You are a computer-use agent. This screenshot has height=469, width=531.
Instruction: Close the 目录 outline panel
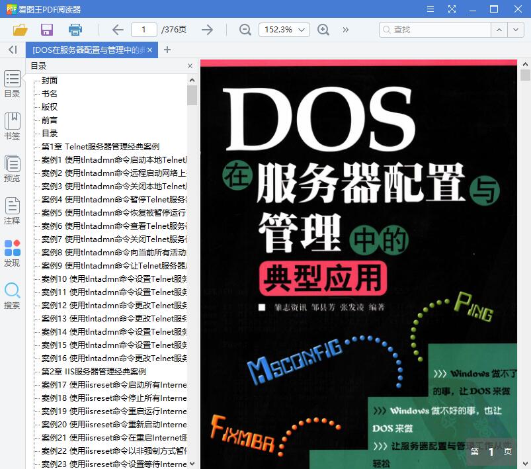[x=190, y=65]
